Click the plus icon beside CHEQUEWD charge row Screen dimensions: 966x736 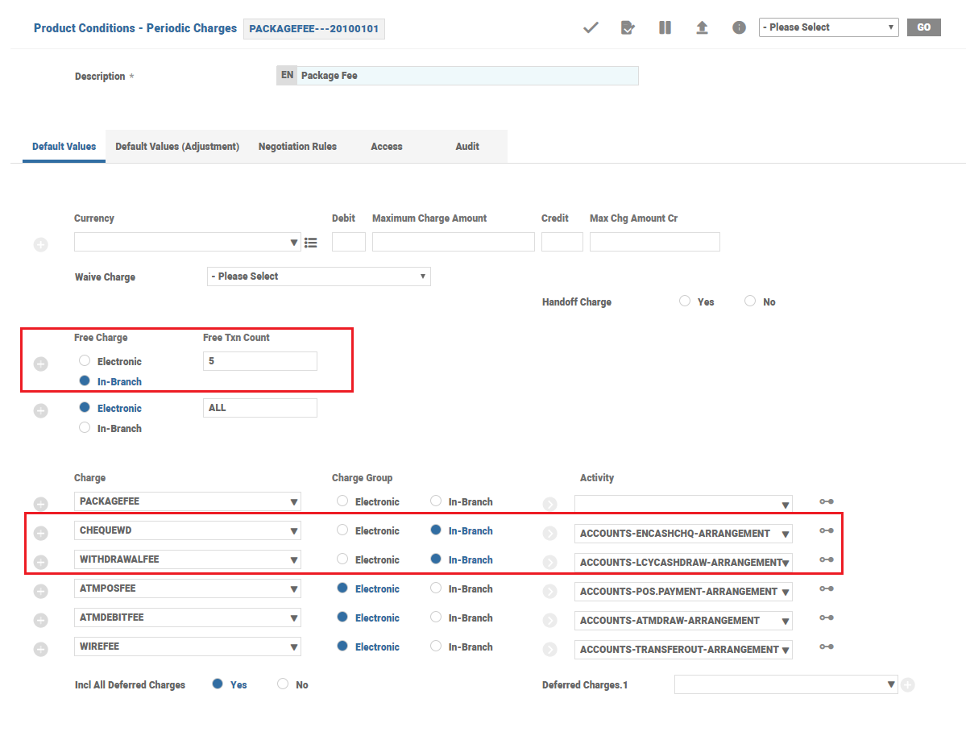tap(41, 533)
